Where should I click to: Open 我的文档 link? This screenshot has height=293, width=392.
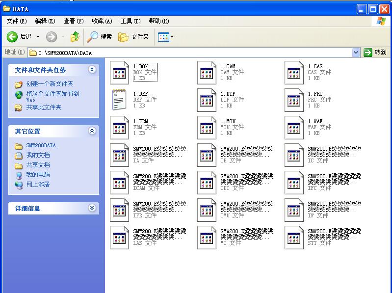[38, 155]
